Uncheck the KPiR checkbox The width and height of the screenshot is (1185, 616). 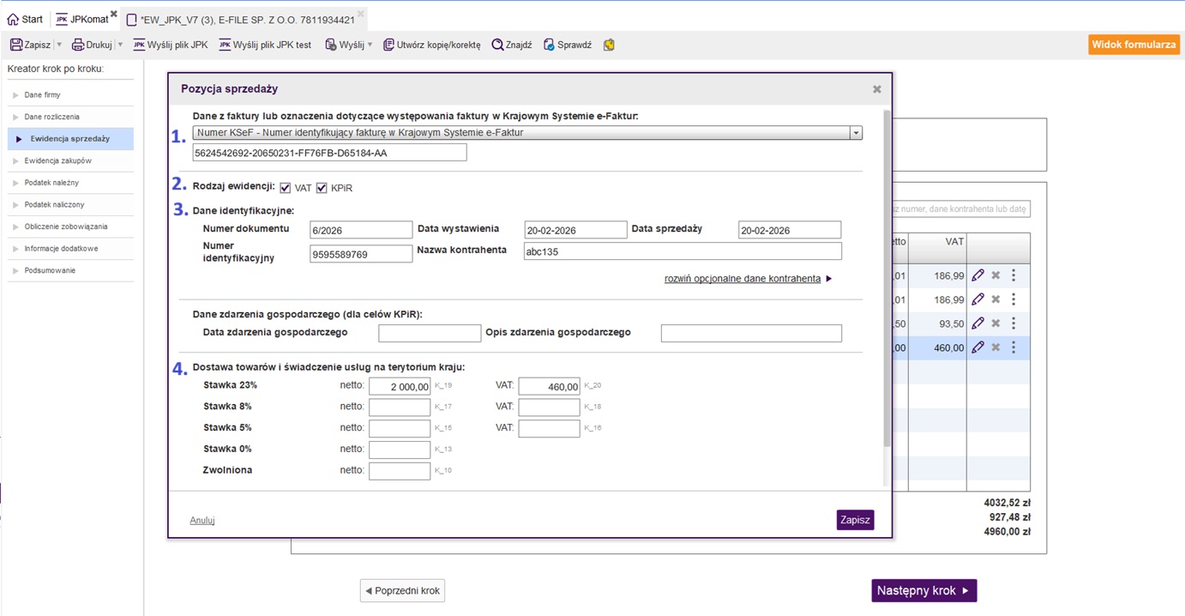[x=322, y=188]
